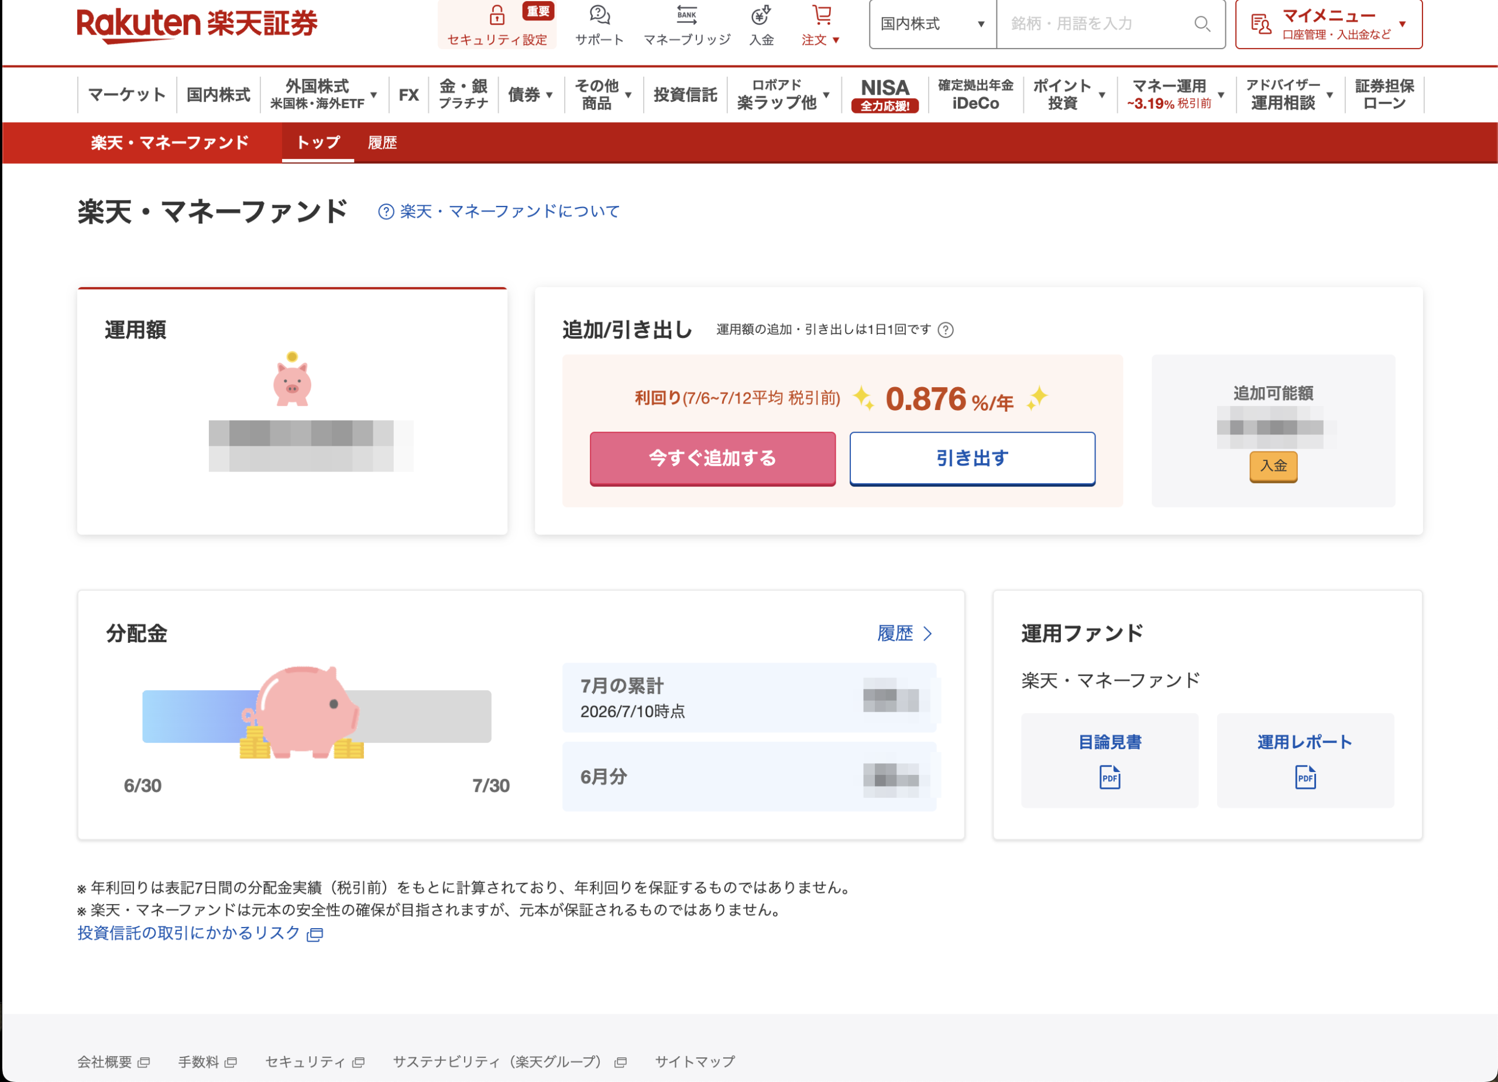Viewport: 1498px width, 1082px height.
Task: Switch to the トップ tab
Action: click(318, 143)
